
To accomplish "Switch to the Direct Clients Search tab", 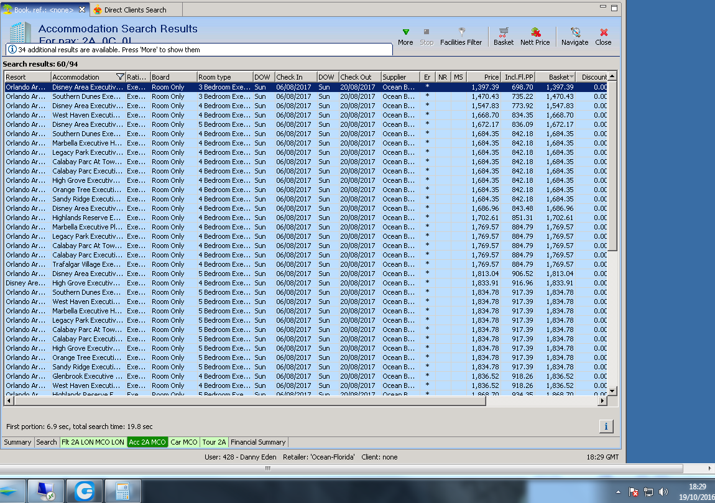I will (135, 10).
